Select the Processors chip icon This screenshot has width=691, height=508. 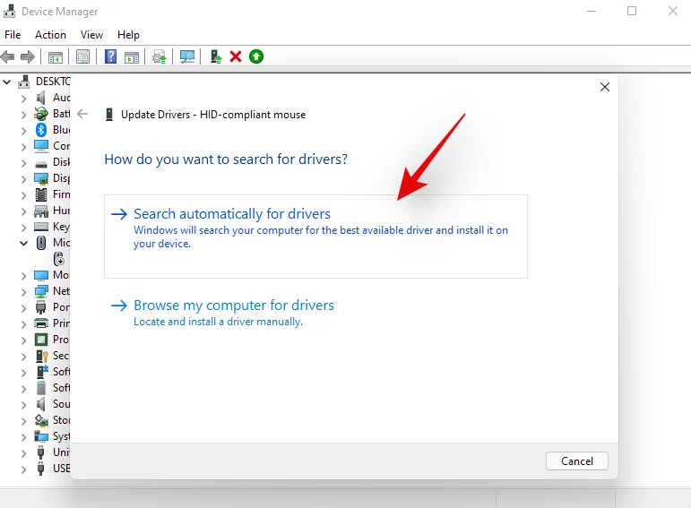click(41, 340)
